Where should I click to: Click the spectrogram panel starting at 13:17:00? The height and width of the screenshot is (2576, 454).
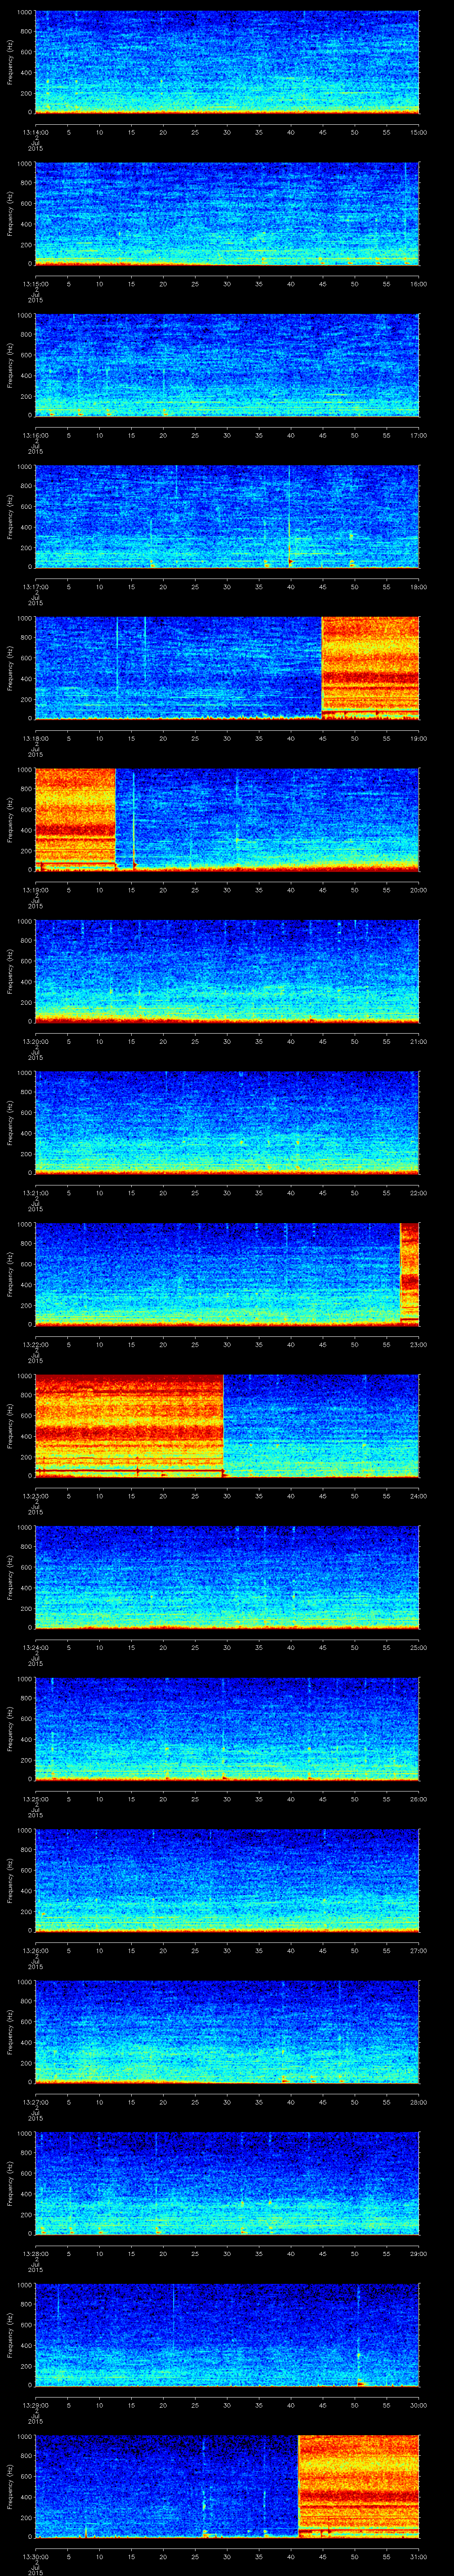227,517
